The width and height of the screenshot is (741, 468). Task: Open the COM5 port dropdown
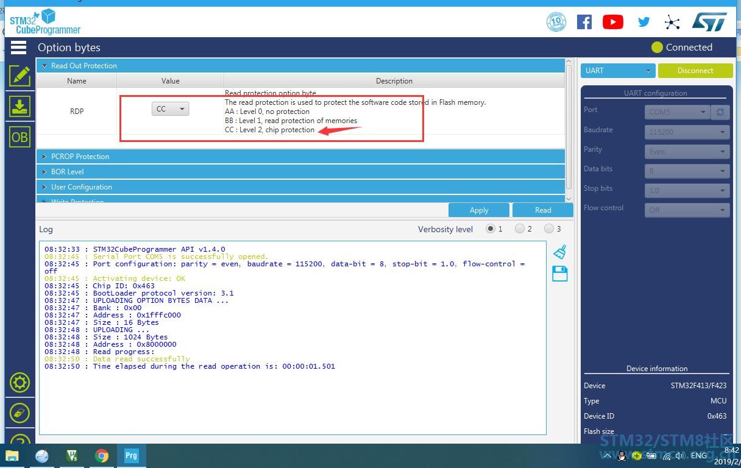[678, 112]
